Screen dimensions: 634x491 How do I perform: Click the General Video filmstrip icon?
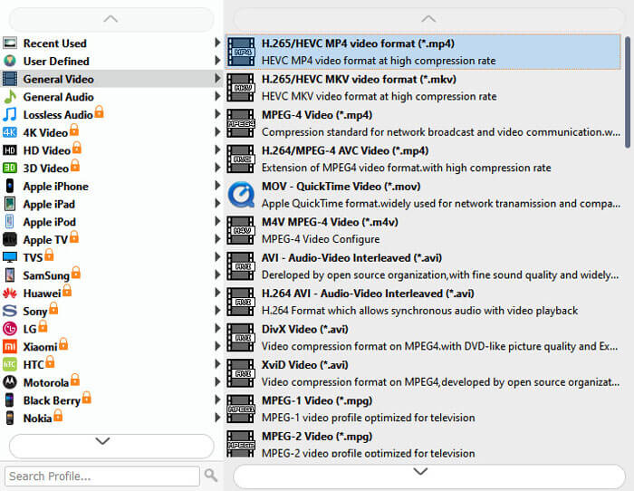point(10,79)
